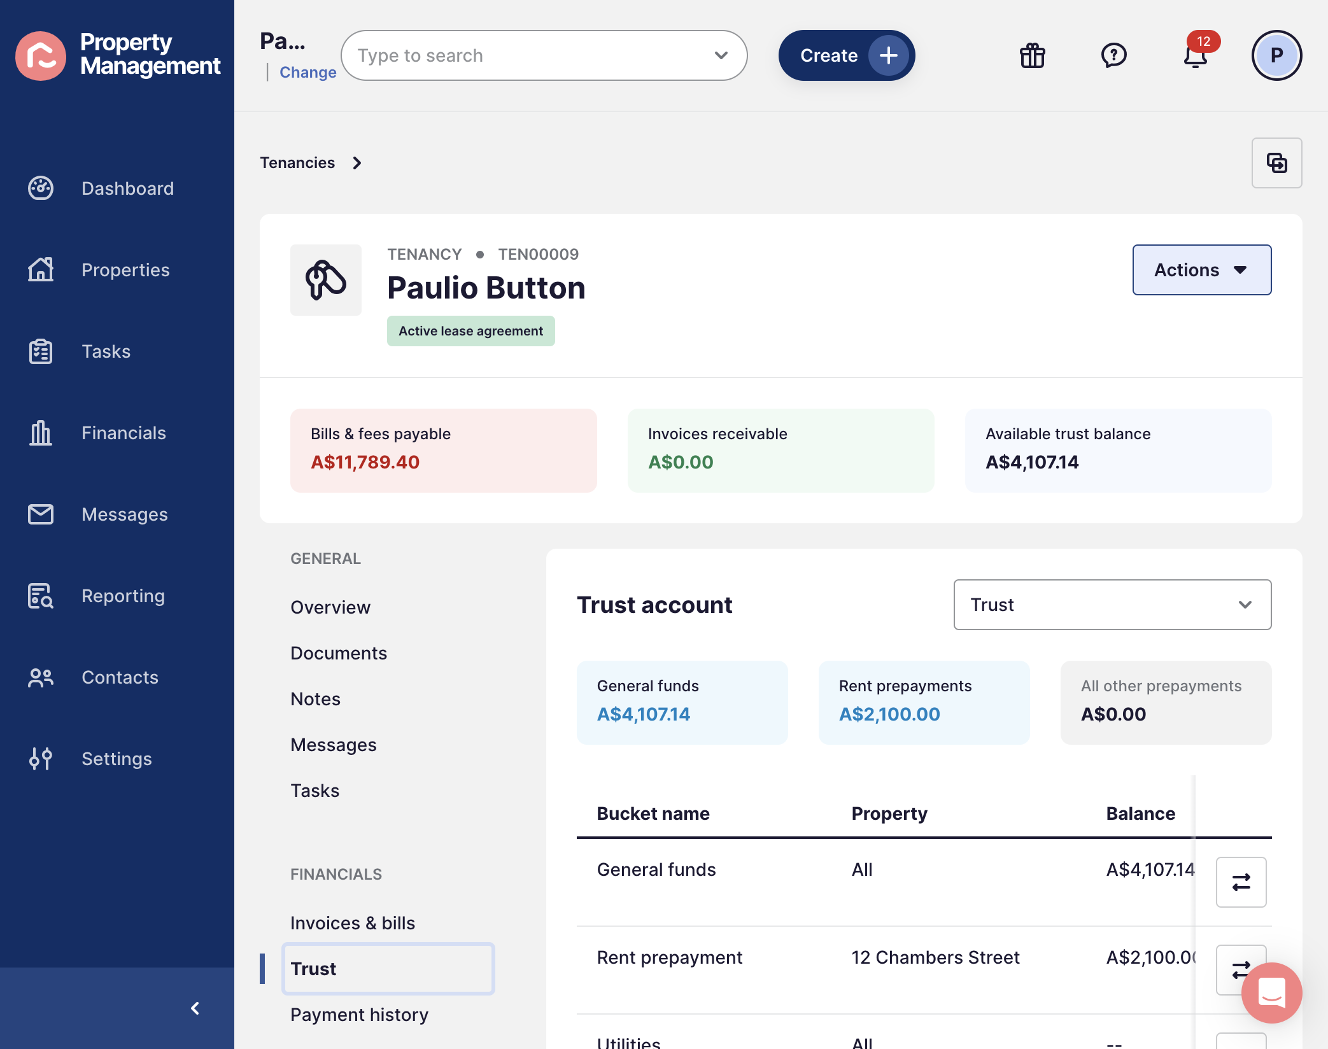Click the Property Management logo
Screen dimensions: 1328x1049
click(118, 55)
